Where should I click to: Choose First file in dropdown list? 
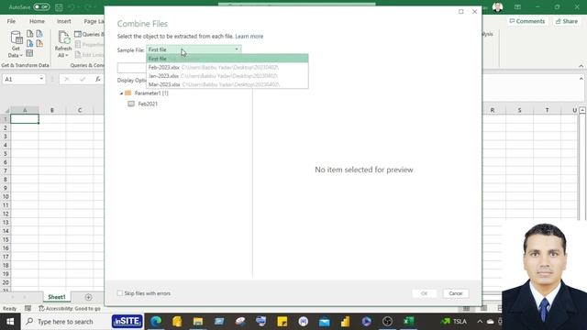227,59
